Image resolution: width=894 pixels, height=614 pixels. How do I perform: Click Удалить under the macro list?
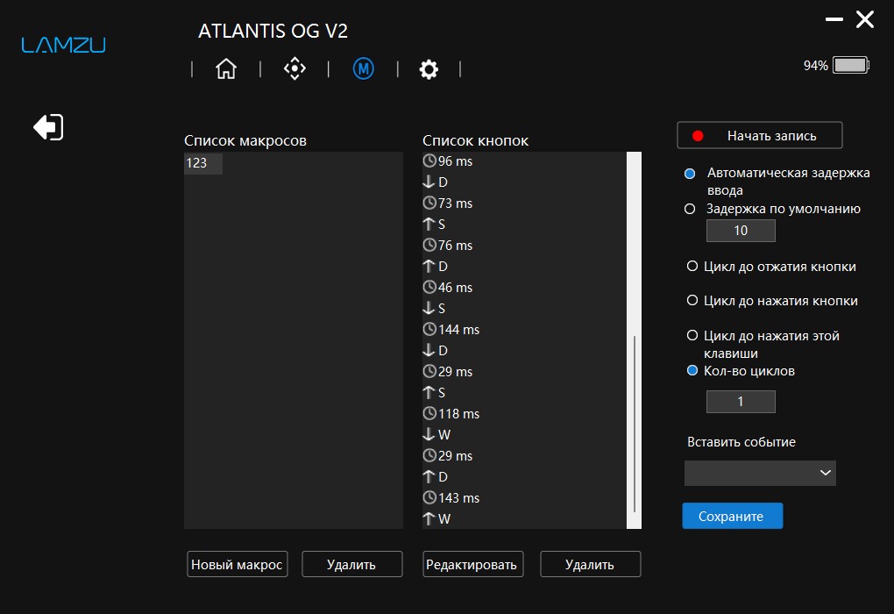(351, 564)
